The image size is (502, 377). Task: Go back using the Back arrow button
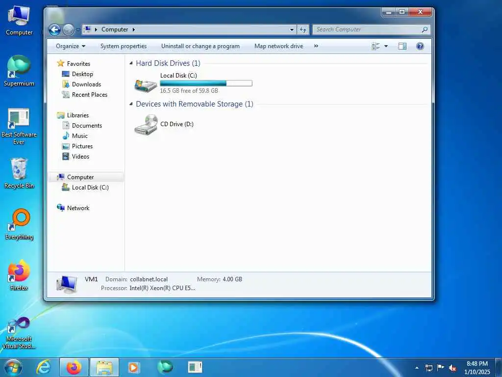tap(55, 30)
